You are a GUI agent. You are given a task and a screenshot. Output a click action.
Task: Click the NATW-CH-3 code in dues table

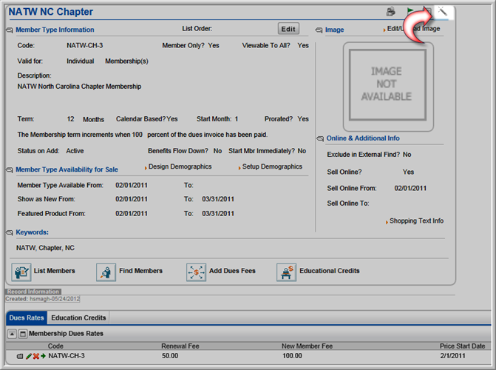coord(67,356)
